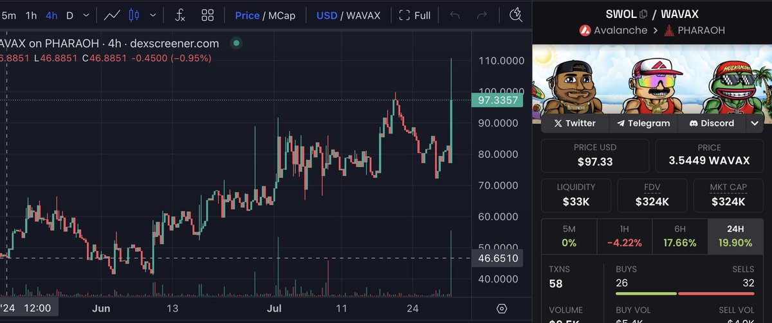This screenshot has height=323, width=772.
Task: Select the D daily timeframe
Action: [x=69, y=15]
